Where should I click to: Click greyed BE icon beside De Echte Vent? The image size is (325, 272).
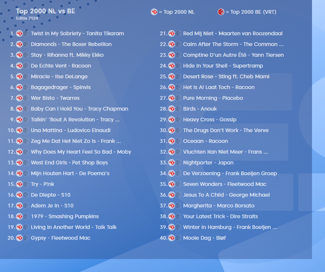26,66
